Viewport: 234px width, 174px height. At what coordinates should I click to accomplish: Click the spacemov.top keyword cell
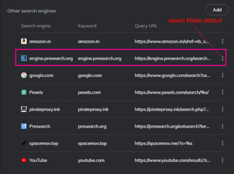pos(92,143)
